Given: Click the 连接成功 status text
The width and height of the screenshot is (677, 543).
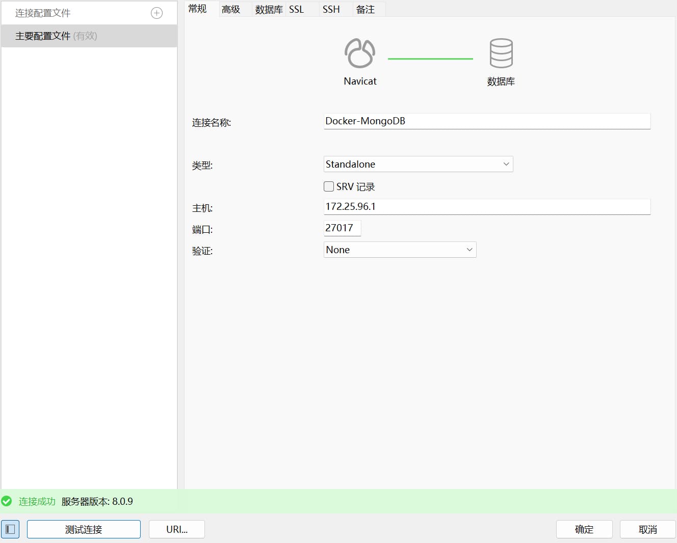Looking at the screenshot, I should [x=37, y=501].
